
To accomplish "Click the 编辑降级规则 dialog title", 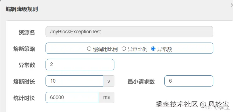I will 22,9.
